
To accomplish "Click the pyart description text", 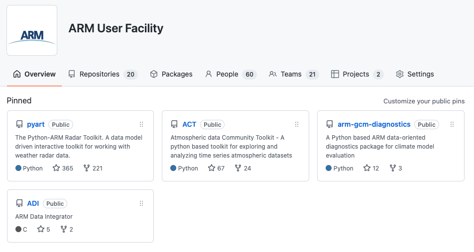I will (79, 146).
